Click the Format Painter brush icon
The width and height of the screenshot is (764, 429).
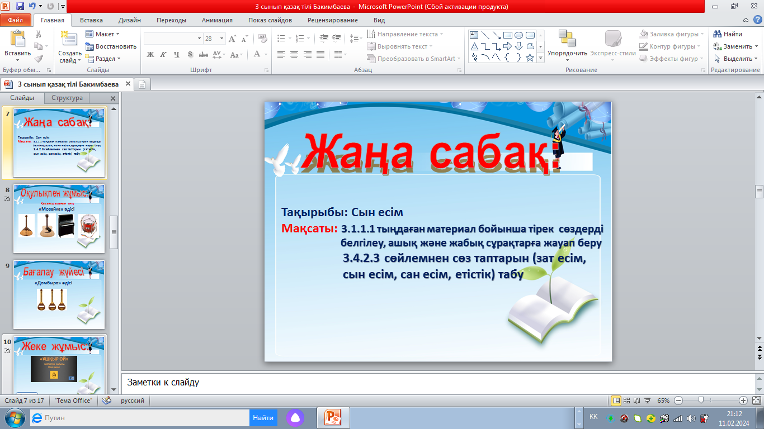click(38, 59)
